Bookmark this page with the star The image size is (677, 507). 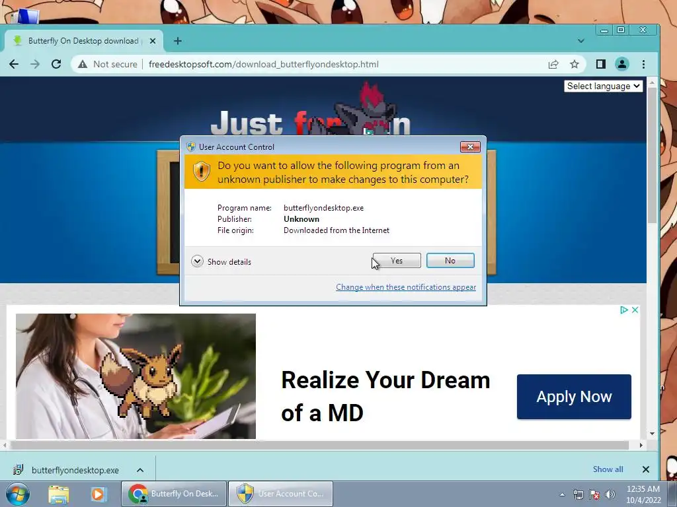[x=575, y=64]
